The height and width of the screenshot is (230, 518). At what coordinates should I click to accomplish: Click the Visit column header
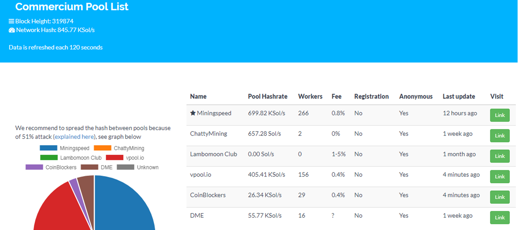pos(497,97)
